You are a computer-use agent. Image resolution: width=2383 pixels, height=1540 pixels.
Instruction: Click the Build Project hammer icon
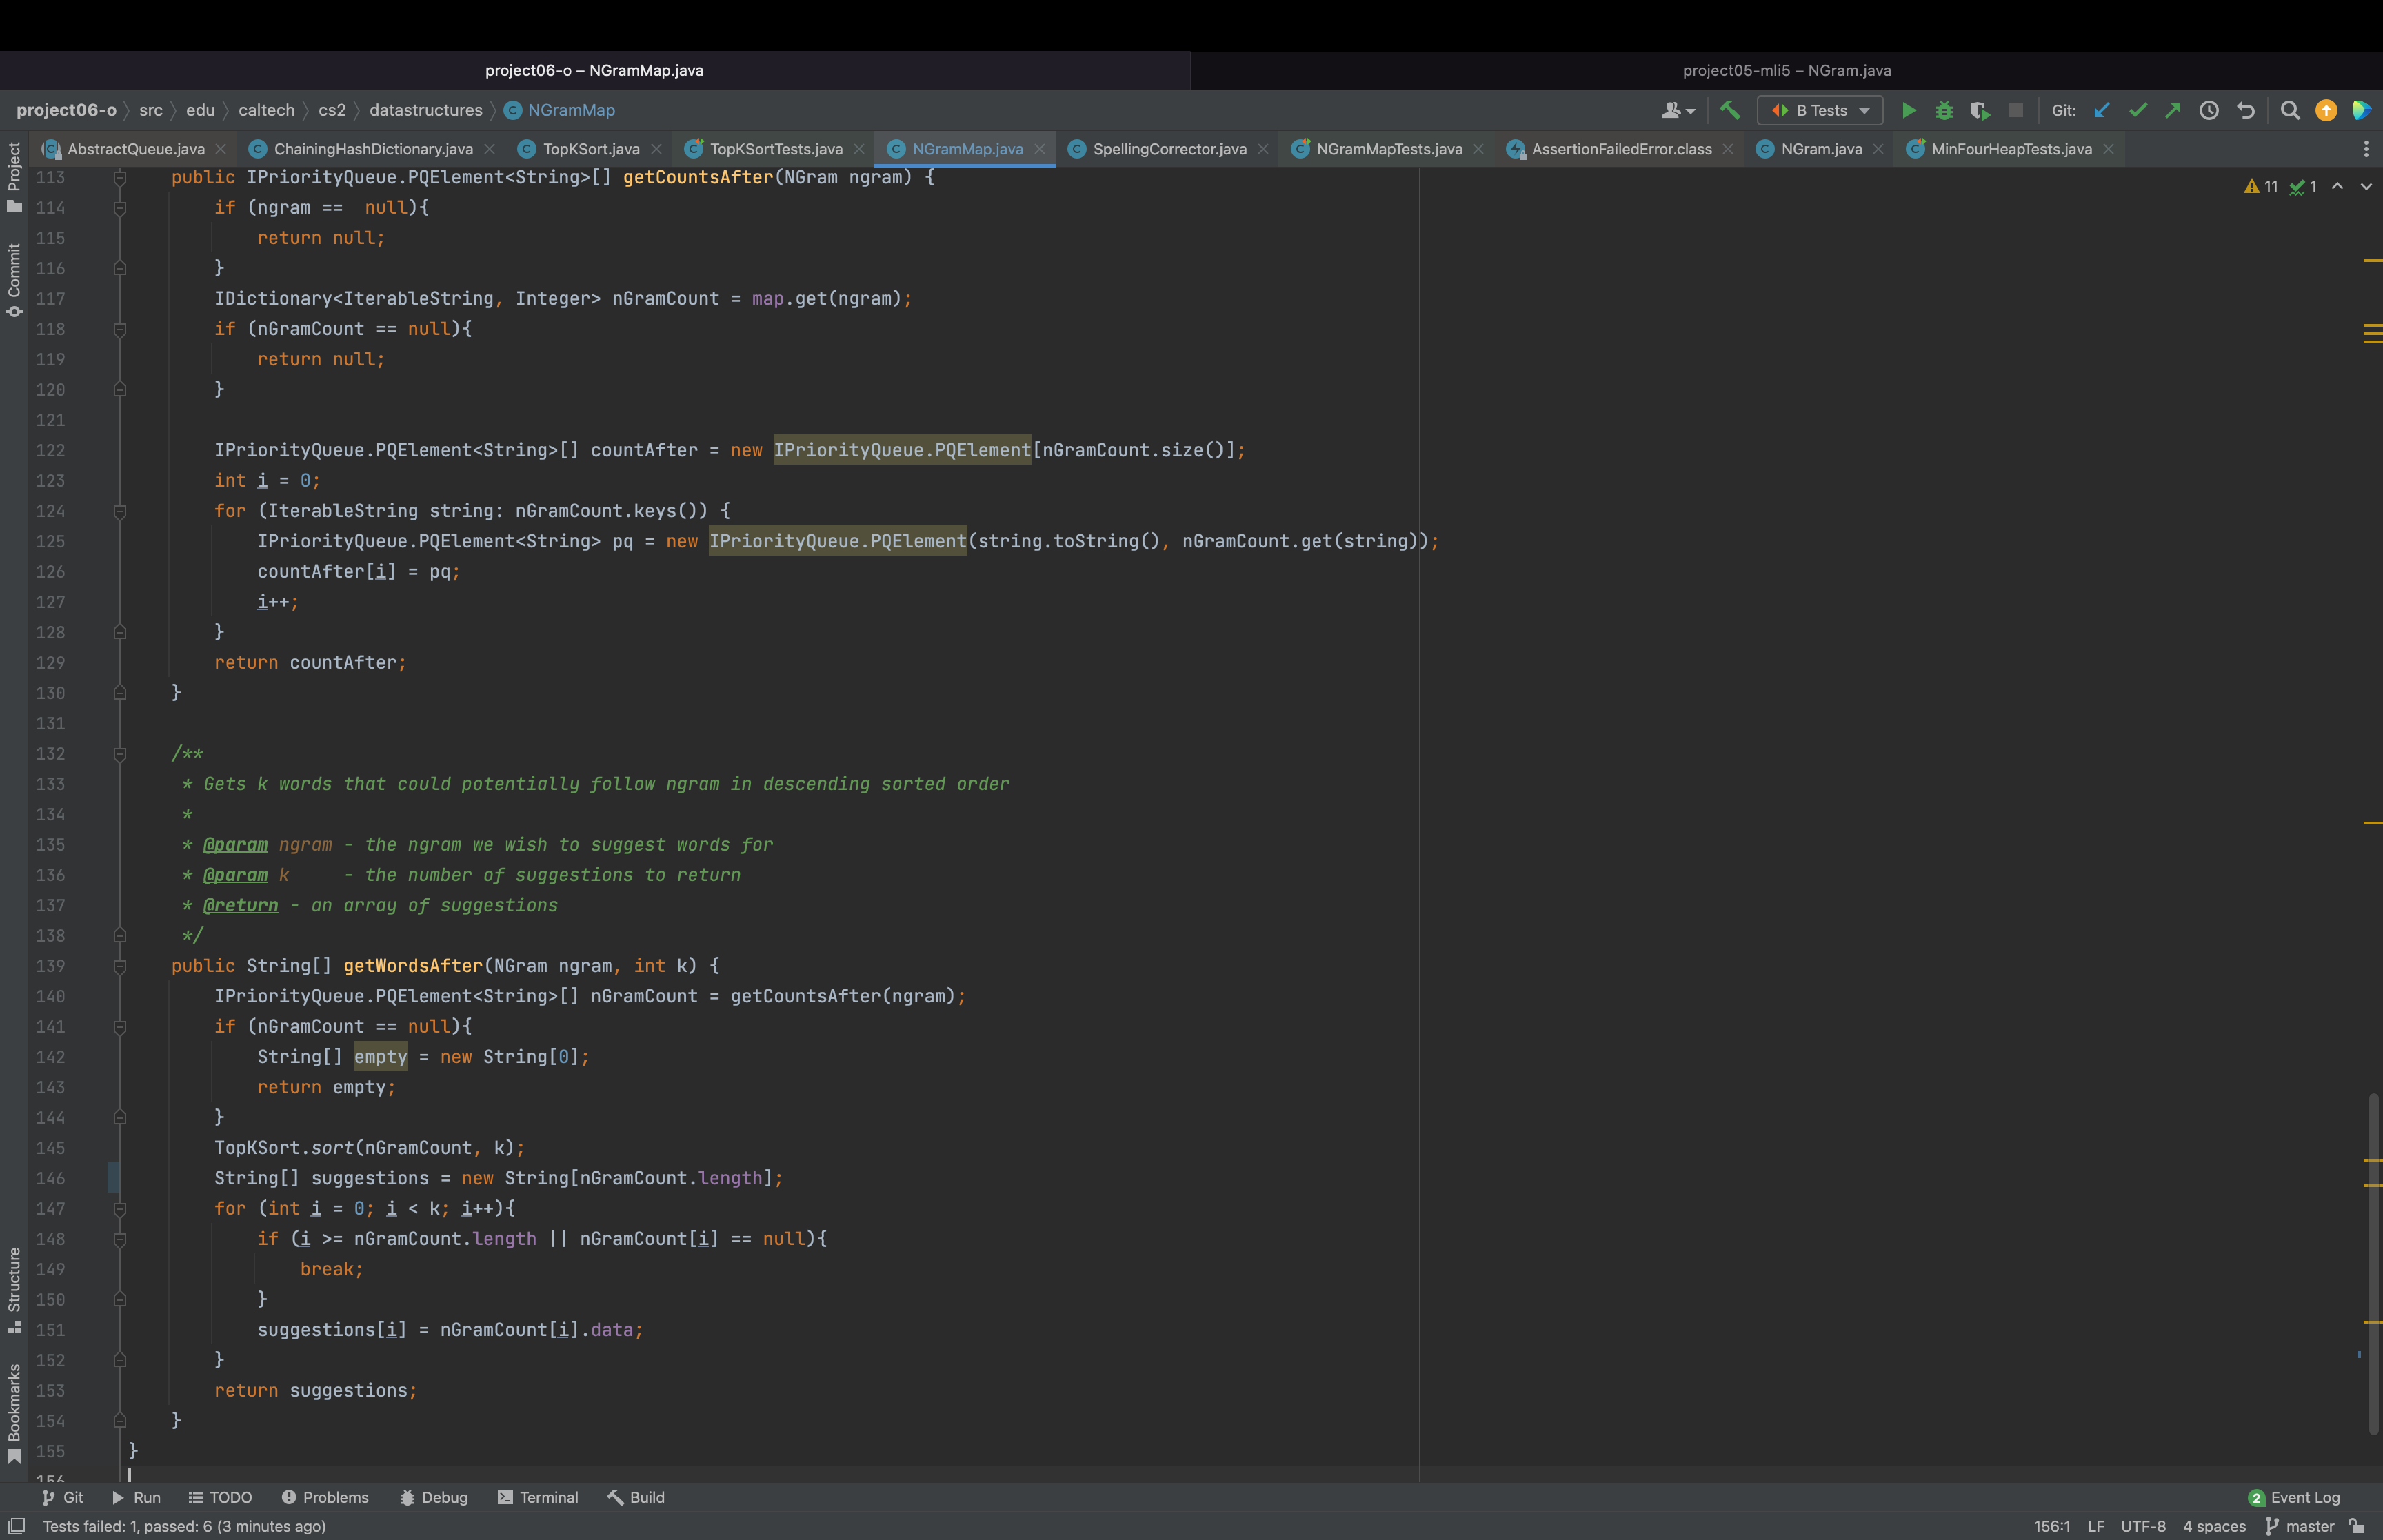point(1729,110)
